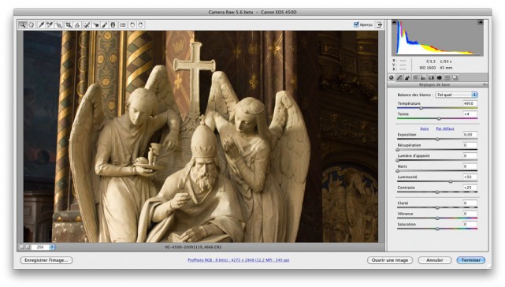Select the Zoom magnifier tool

point(23,24)
